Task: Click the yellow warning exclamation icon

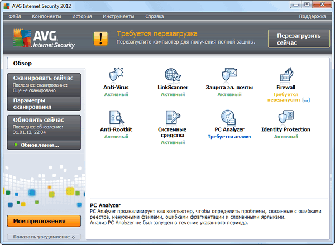Action: (x=100, y=38)
